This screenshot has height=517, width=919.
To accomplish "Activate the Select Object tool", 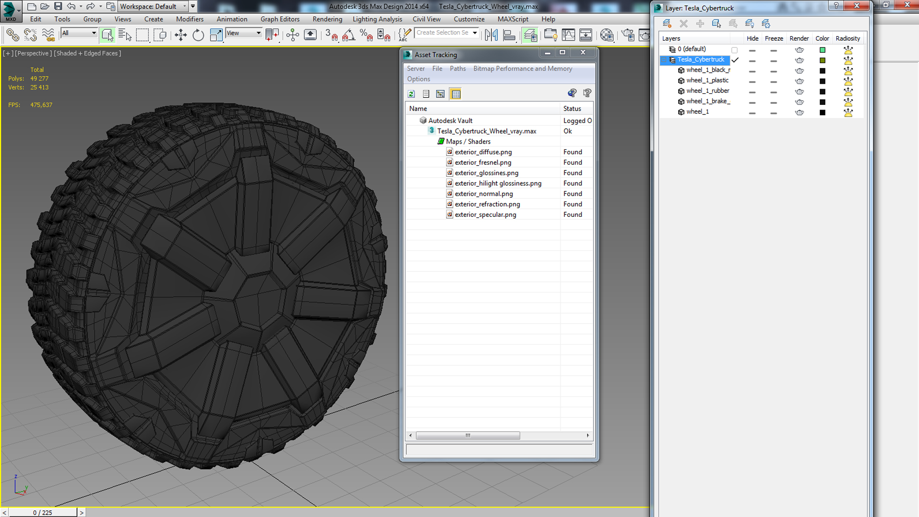I will pos(107,35).
